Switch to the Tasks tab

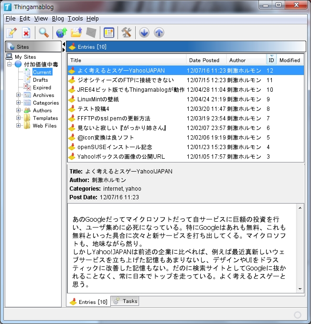(x=125, y=301)
